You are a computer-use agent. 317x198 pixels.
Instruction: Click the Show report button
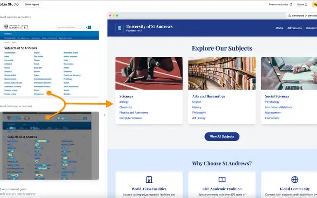(x=32, y=5)
